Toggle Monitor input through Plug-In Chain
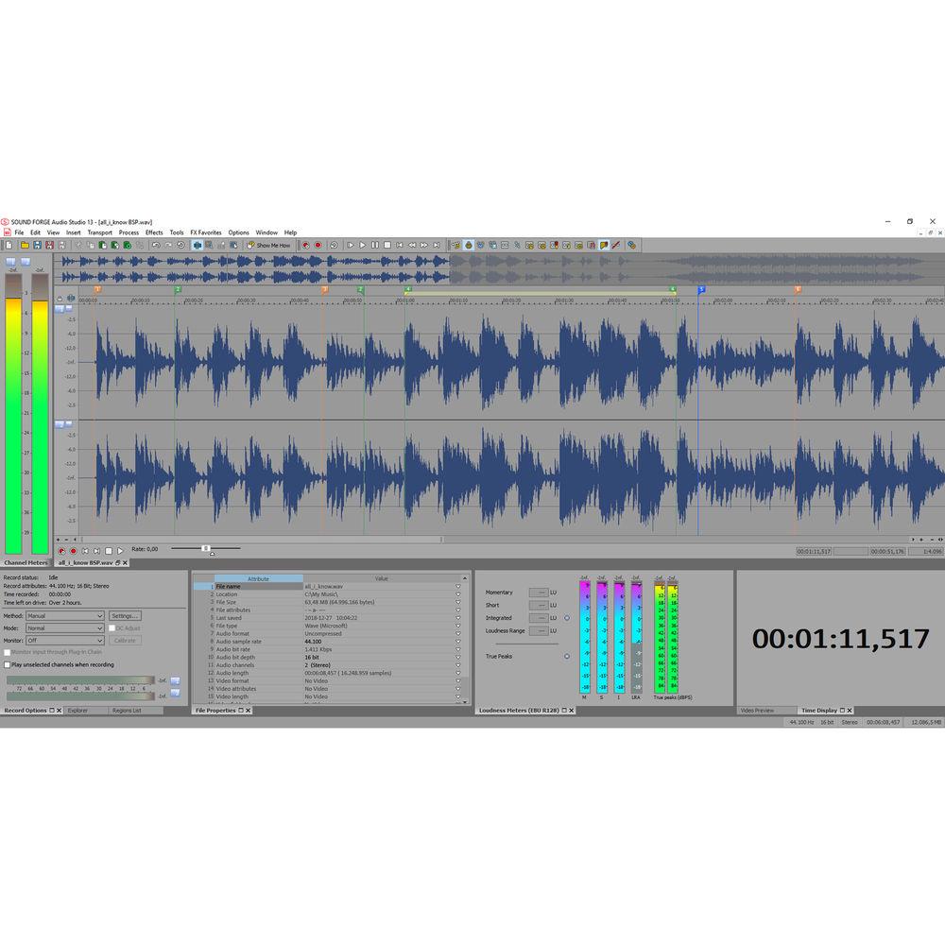945x945 pixels. click(8, 652)
